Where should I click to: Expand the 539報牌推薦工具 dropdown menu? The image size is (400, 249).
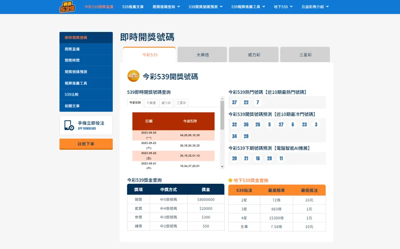click(x=248, y=7)
